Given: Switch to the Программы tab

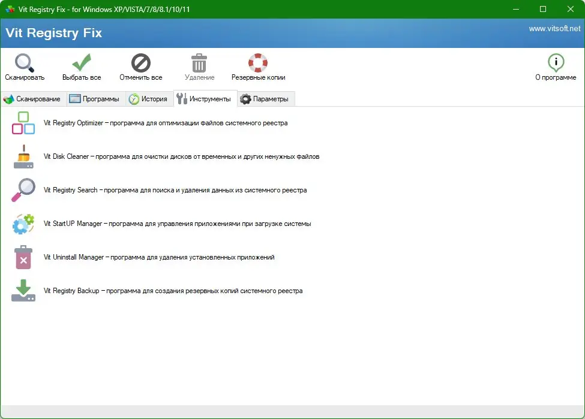Looking at the screenshot, I should pos(96,99).
